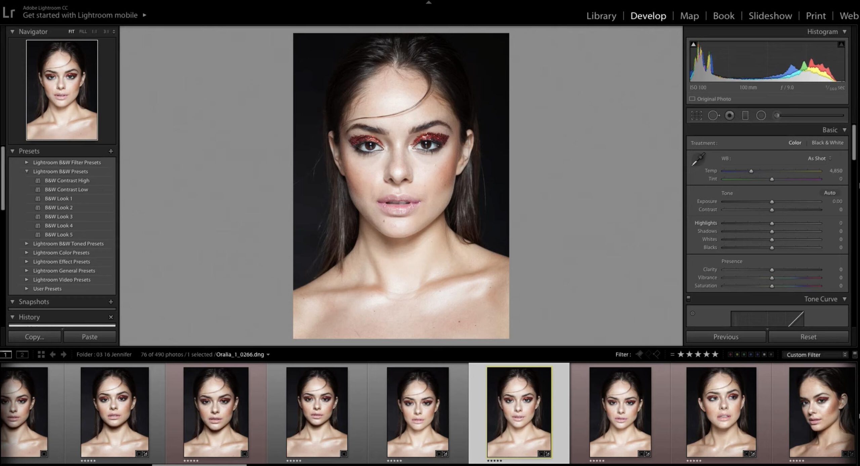
Task: Expand the Lightroom Color Presets folder
Action: (x=27, y=252)
